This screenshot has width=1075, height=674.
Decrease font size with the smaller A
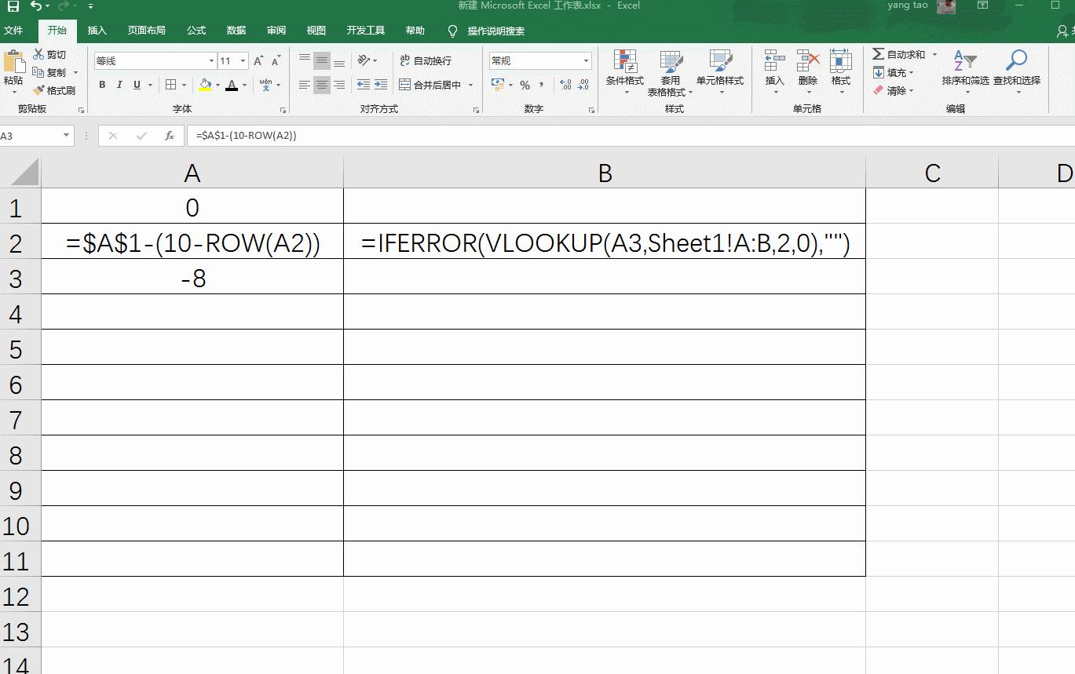(276, 61)
